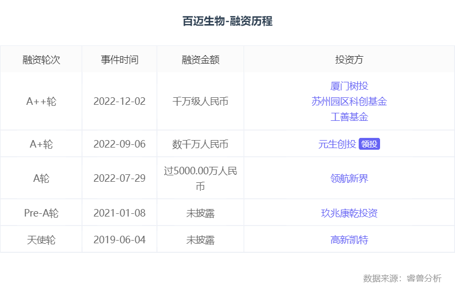Click the 事件时间 column header
The image size is (455, 301).
point(119,59)
